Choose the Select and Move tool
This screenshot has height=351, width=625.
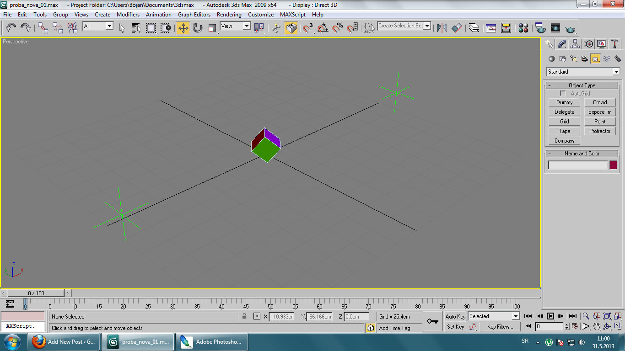pos(183,28)
